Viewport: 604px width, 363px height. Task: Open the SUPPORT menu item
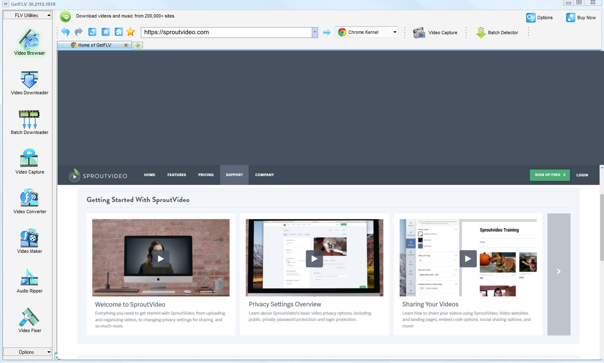point(234,175)
